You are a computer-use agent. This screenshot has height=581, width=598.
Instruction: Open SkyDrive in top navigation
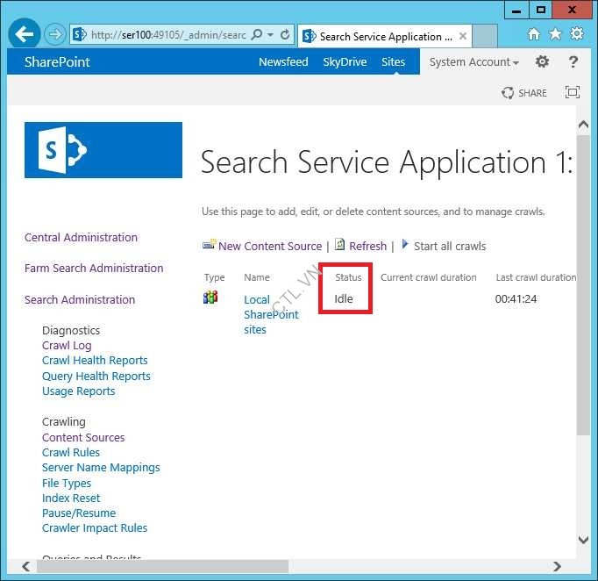(345, 62)
